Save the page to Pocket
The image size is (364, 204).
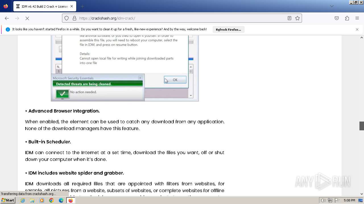coord(337,18)
